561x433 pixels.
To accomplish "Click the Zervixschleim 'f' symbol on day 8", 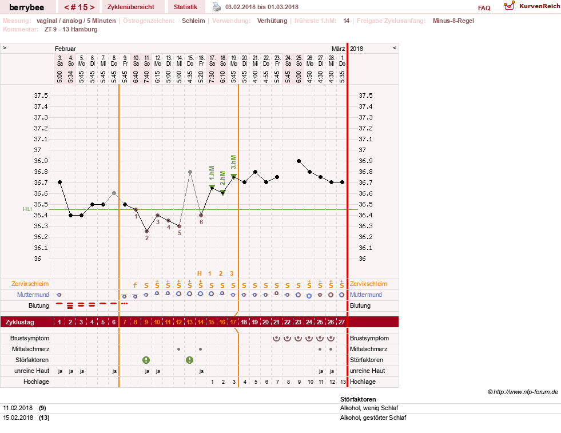I will click(x=135, y=285).
